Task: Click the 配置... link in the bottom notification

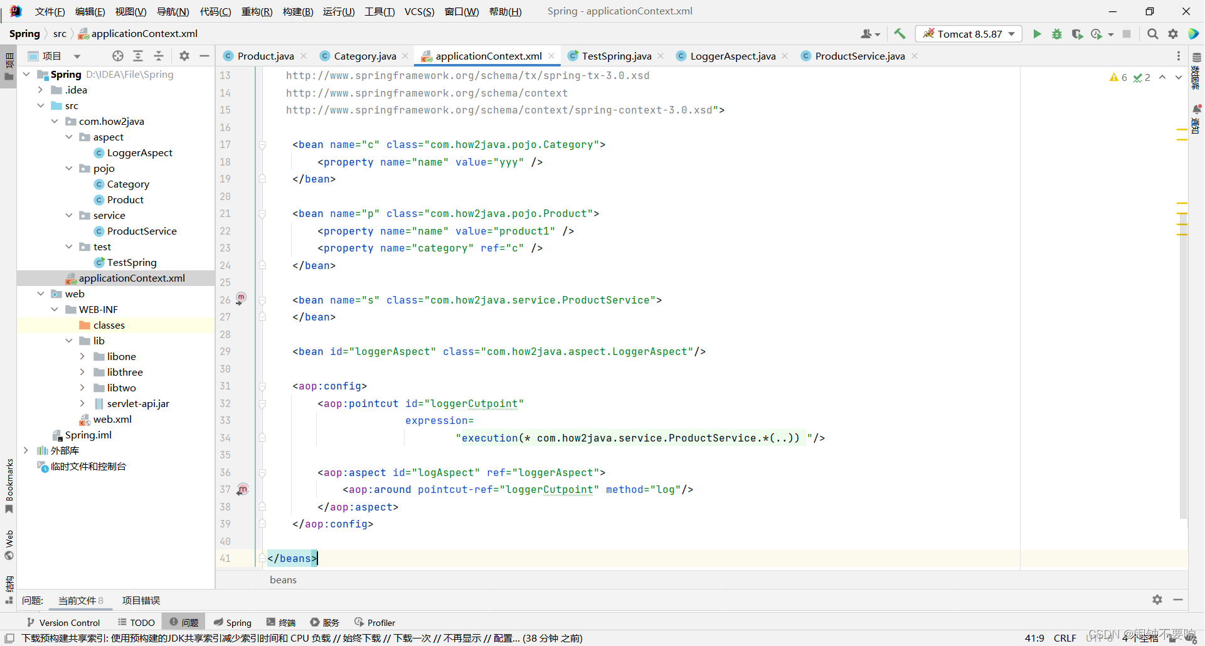Action: pos(505,638)
